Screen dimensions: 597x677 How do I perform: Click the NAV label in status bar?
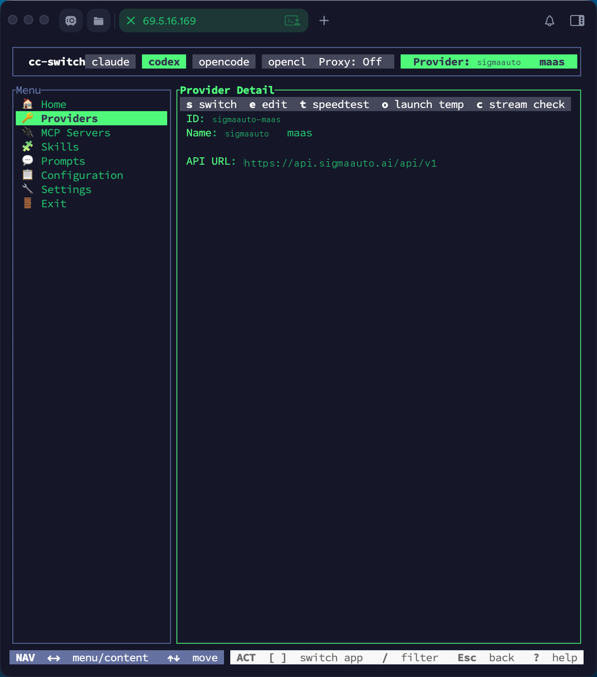(25, 657)
